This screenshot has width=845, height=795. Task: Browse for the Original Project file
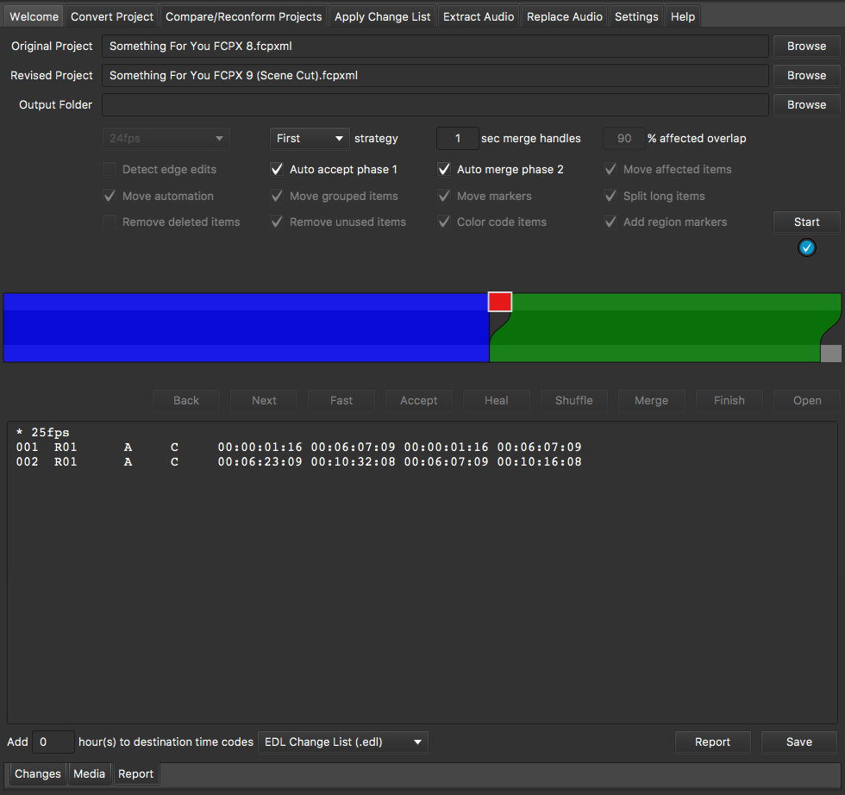[806, 47]
